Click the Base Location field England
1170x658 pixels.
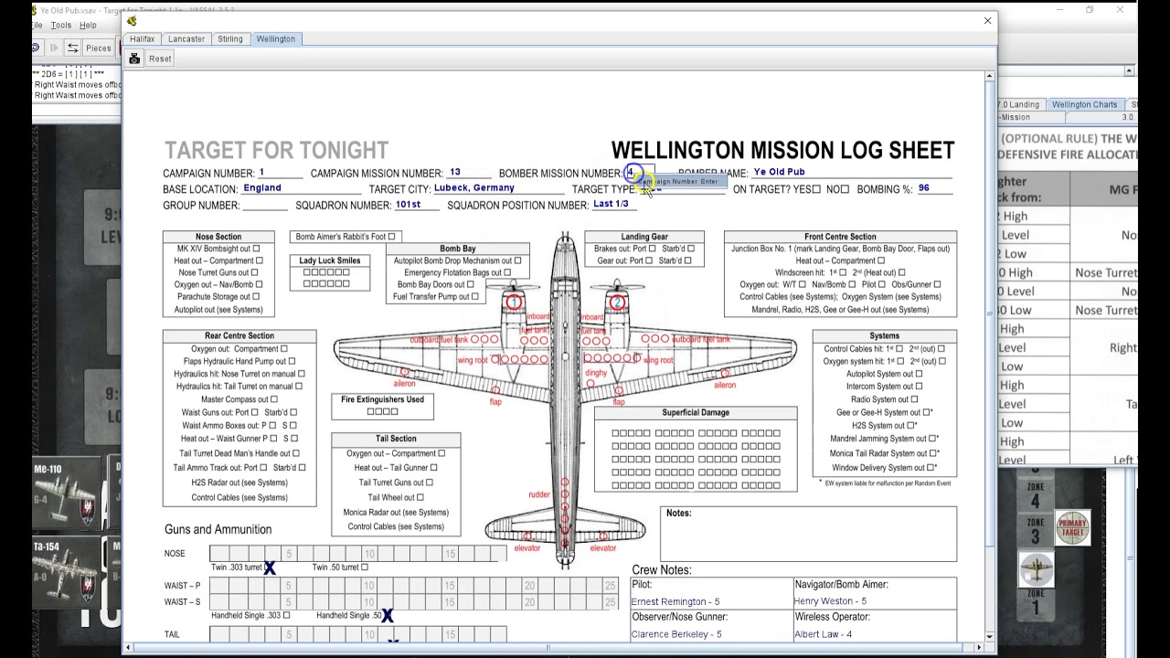pyautogui.click(x=262, y=188)
